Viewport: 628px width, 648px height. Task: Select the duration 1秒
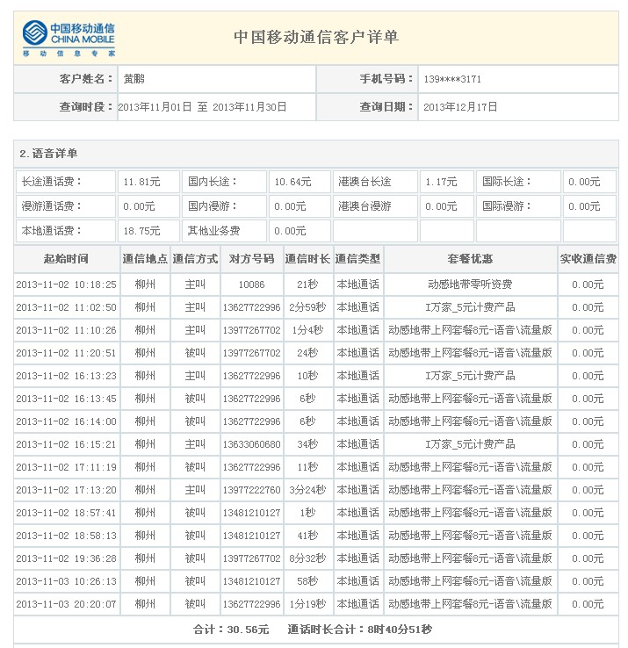click(307, 513)
